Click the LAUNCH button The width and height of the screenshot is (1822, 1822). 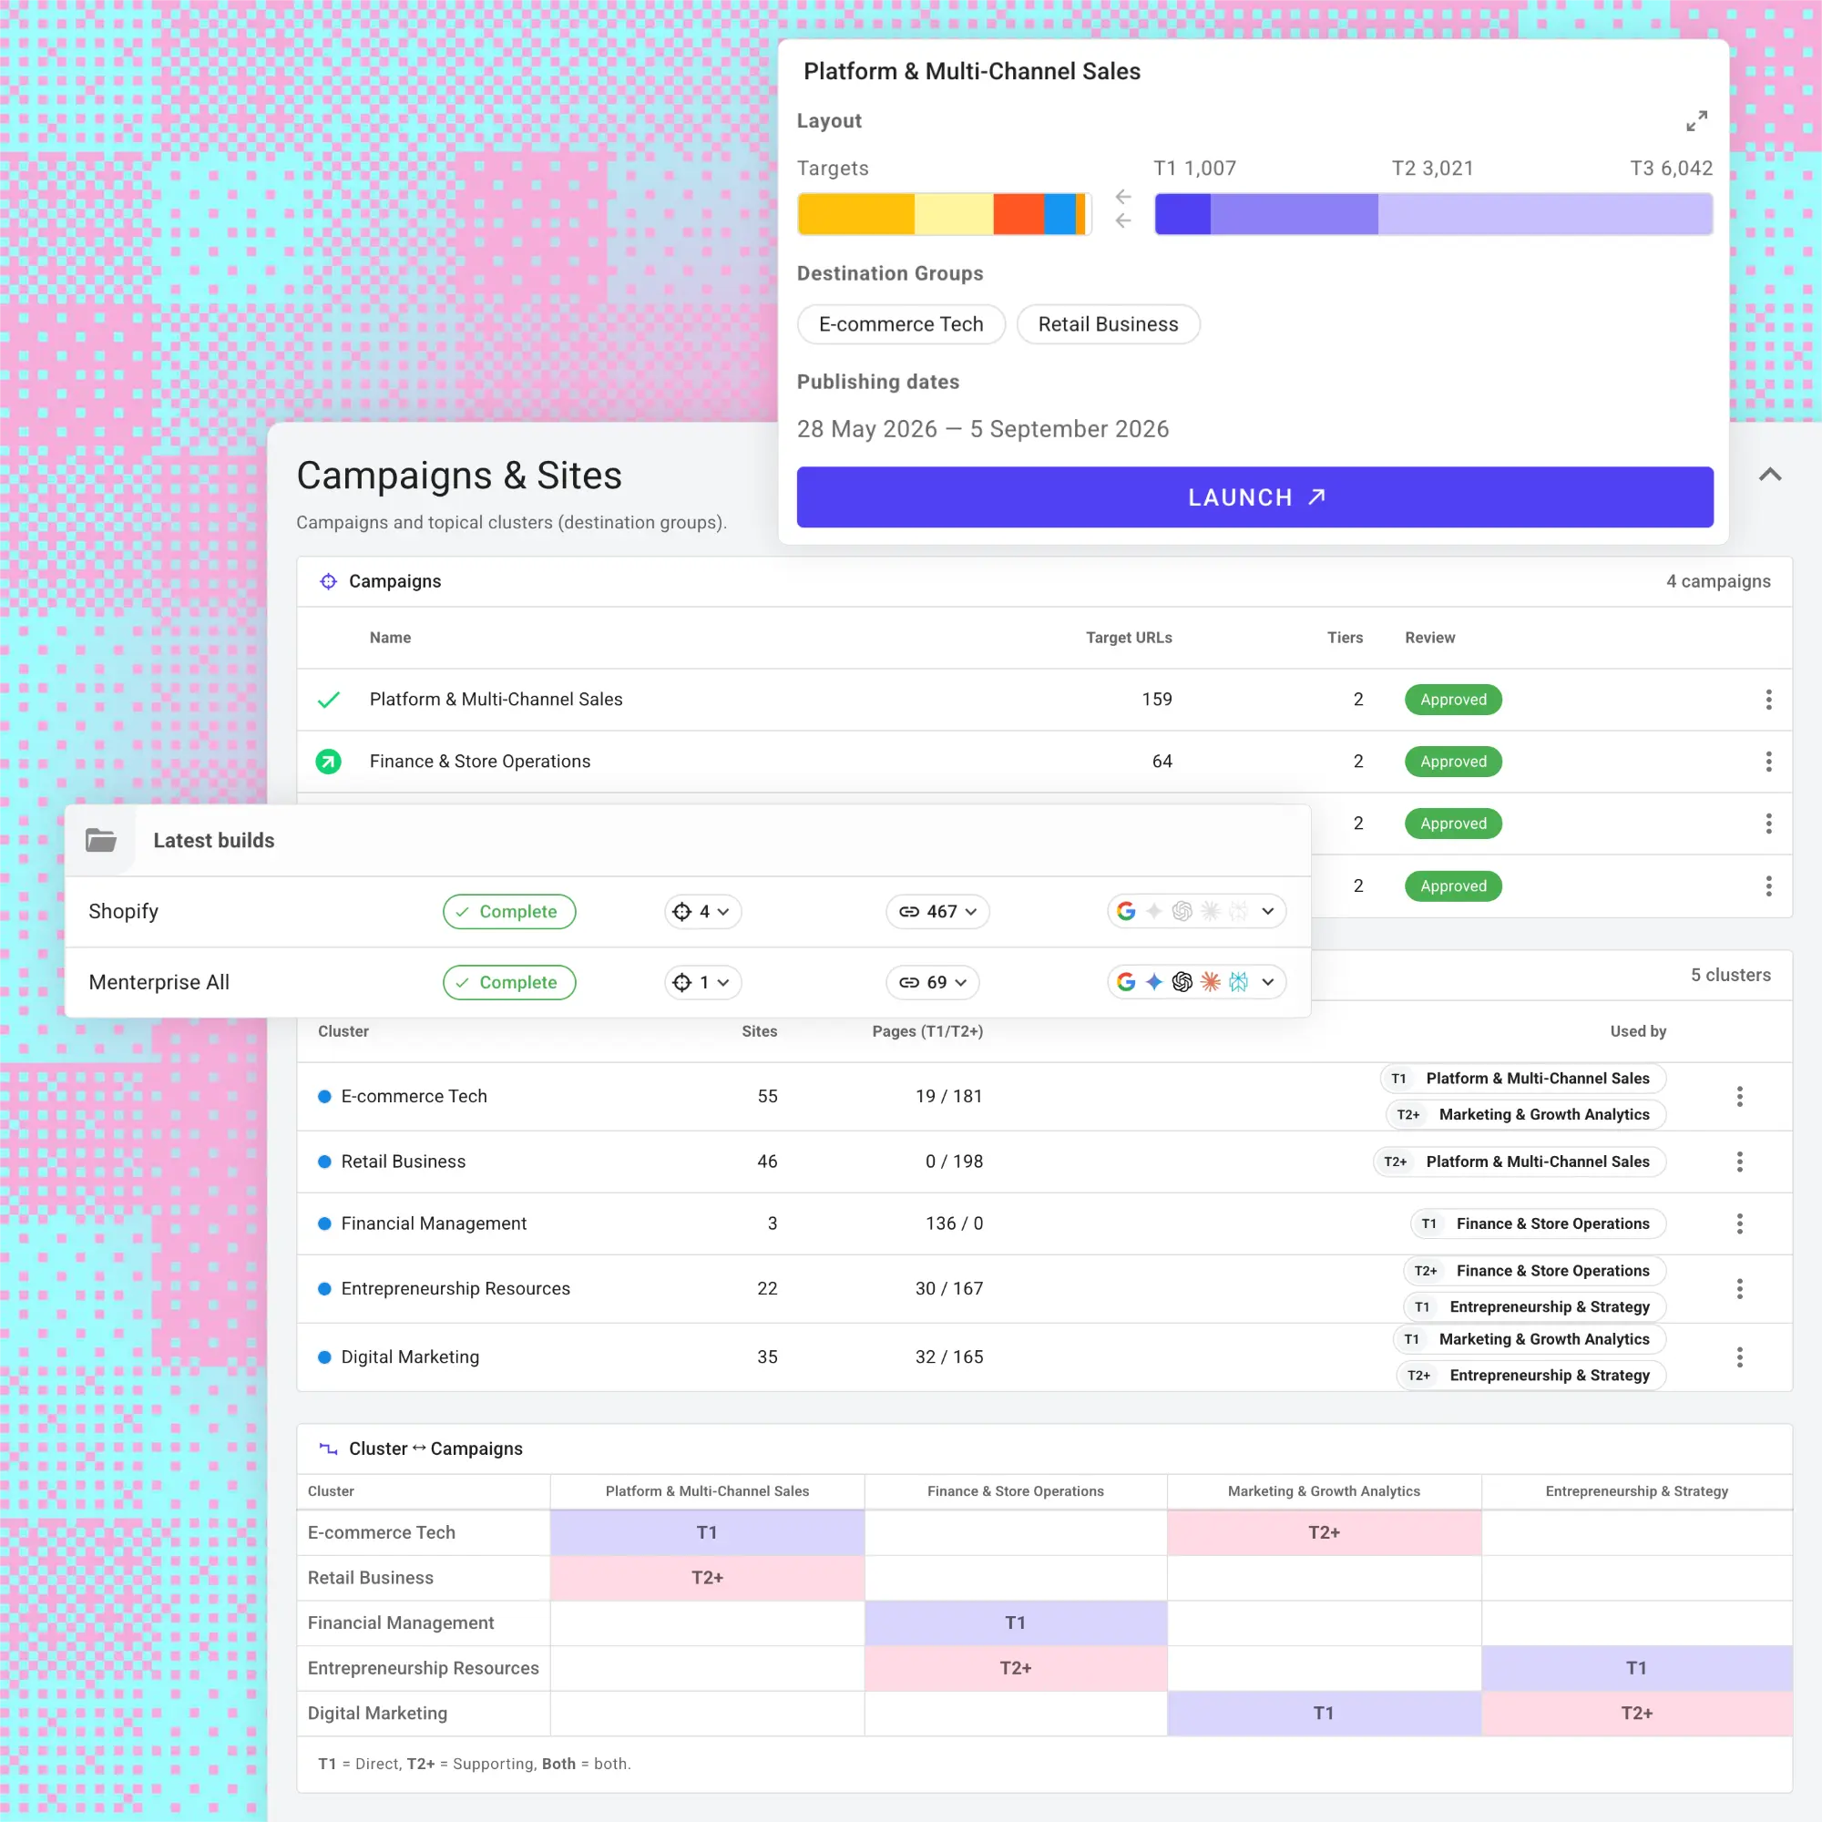pyautogui.click(x=1254, y=497)
